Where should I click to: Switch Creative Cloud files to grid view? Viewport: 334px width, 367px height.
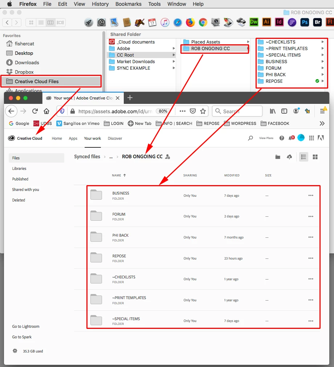click(315, 157)
